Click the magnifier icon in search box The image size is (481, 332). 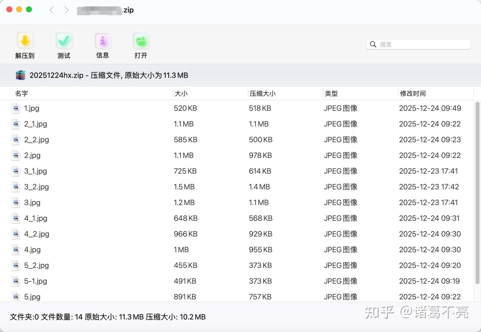[373, 44]
